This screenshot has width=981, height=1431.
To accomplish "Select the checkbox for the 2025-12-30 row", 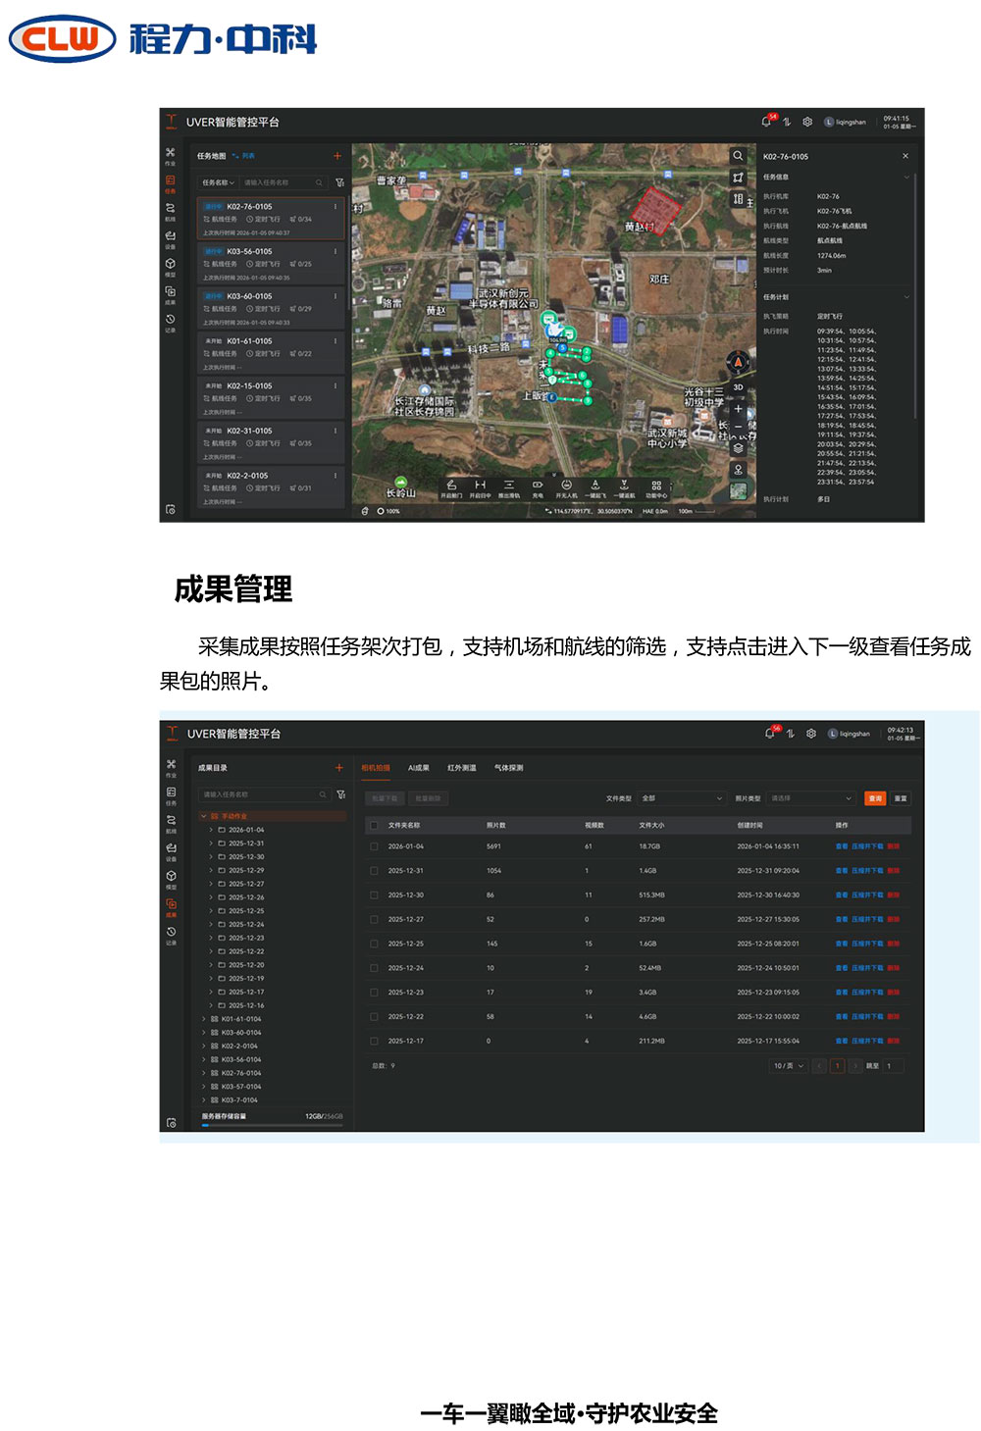I will point(374,895).
